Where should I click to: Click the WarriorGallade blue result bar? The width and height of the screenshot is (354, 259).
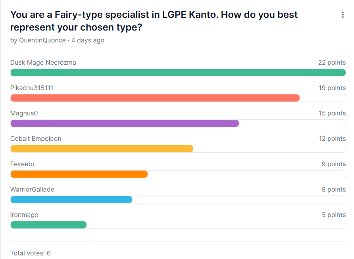pyautogui.click(x=71, y=200)
